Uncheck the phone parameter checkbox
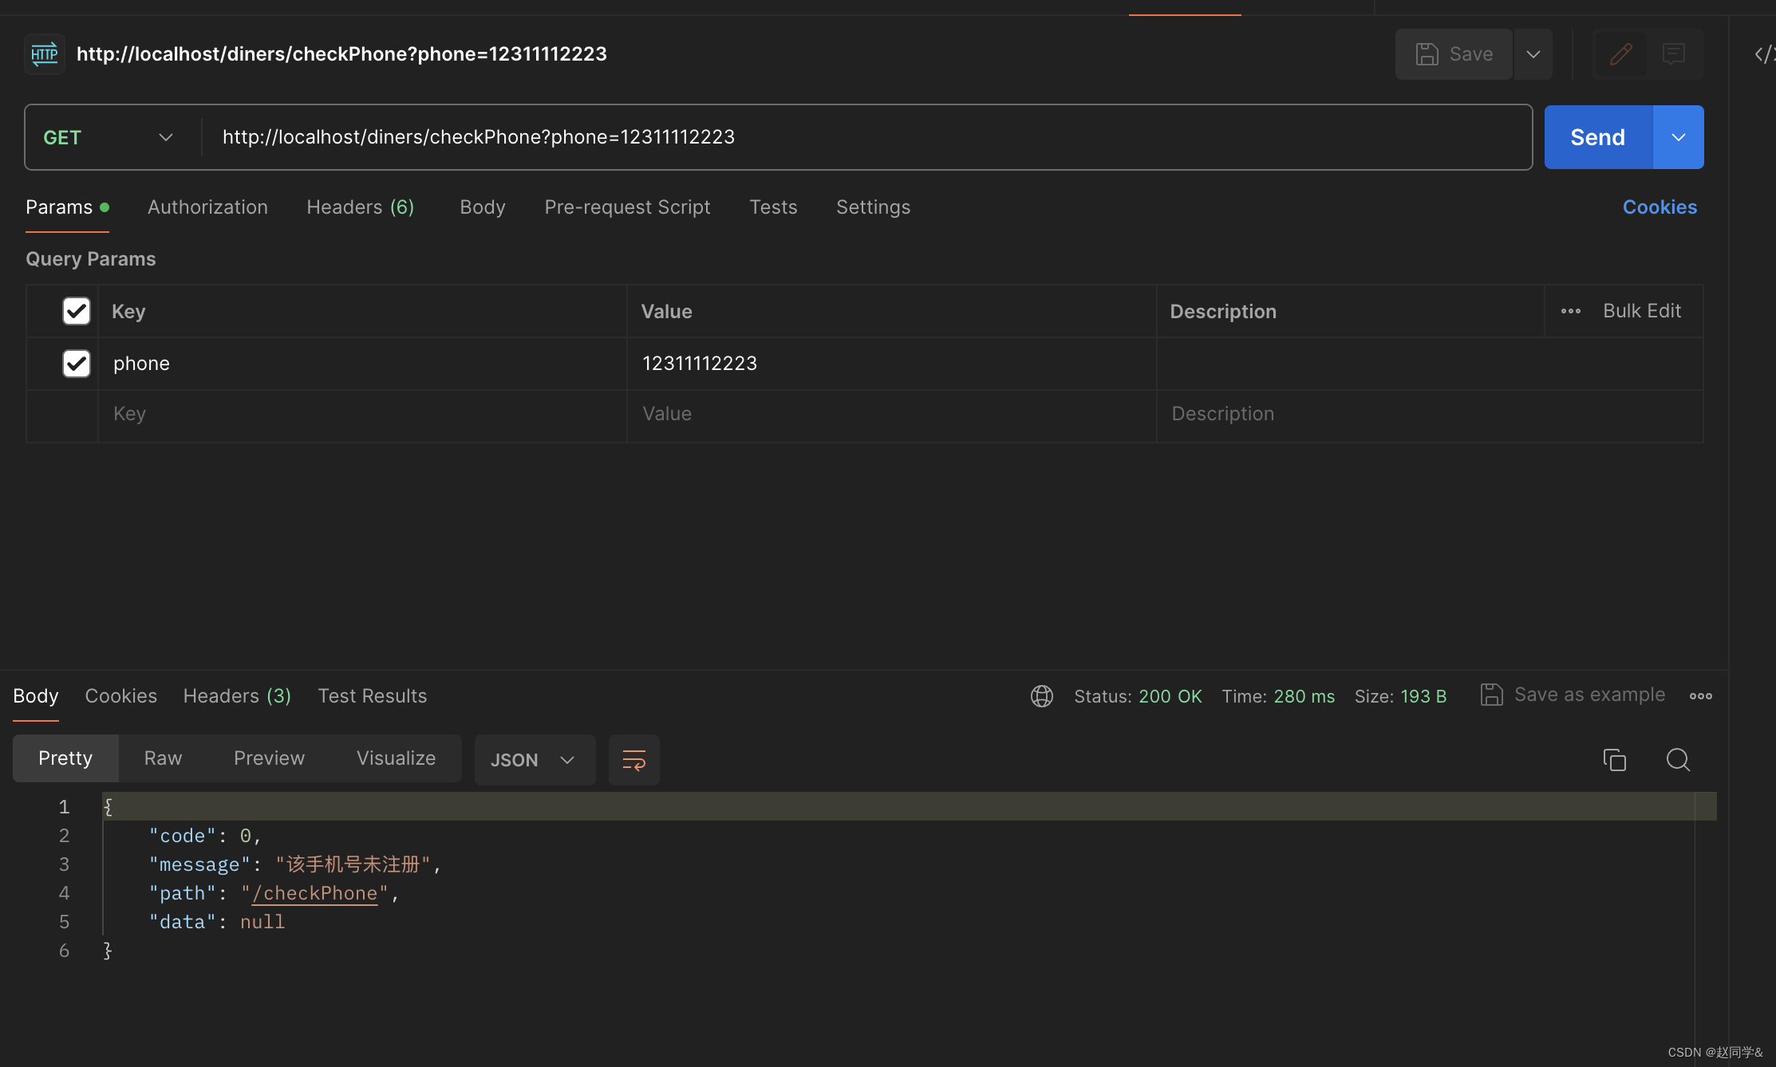The height and width of the screenshot is (1067, 1776). click(77, 364)
